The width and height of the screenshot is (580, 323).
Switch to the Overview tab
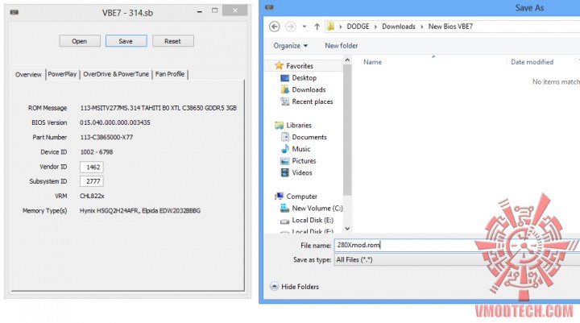28,74
